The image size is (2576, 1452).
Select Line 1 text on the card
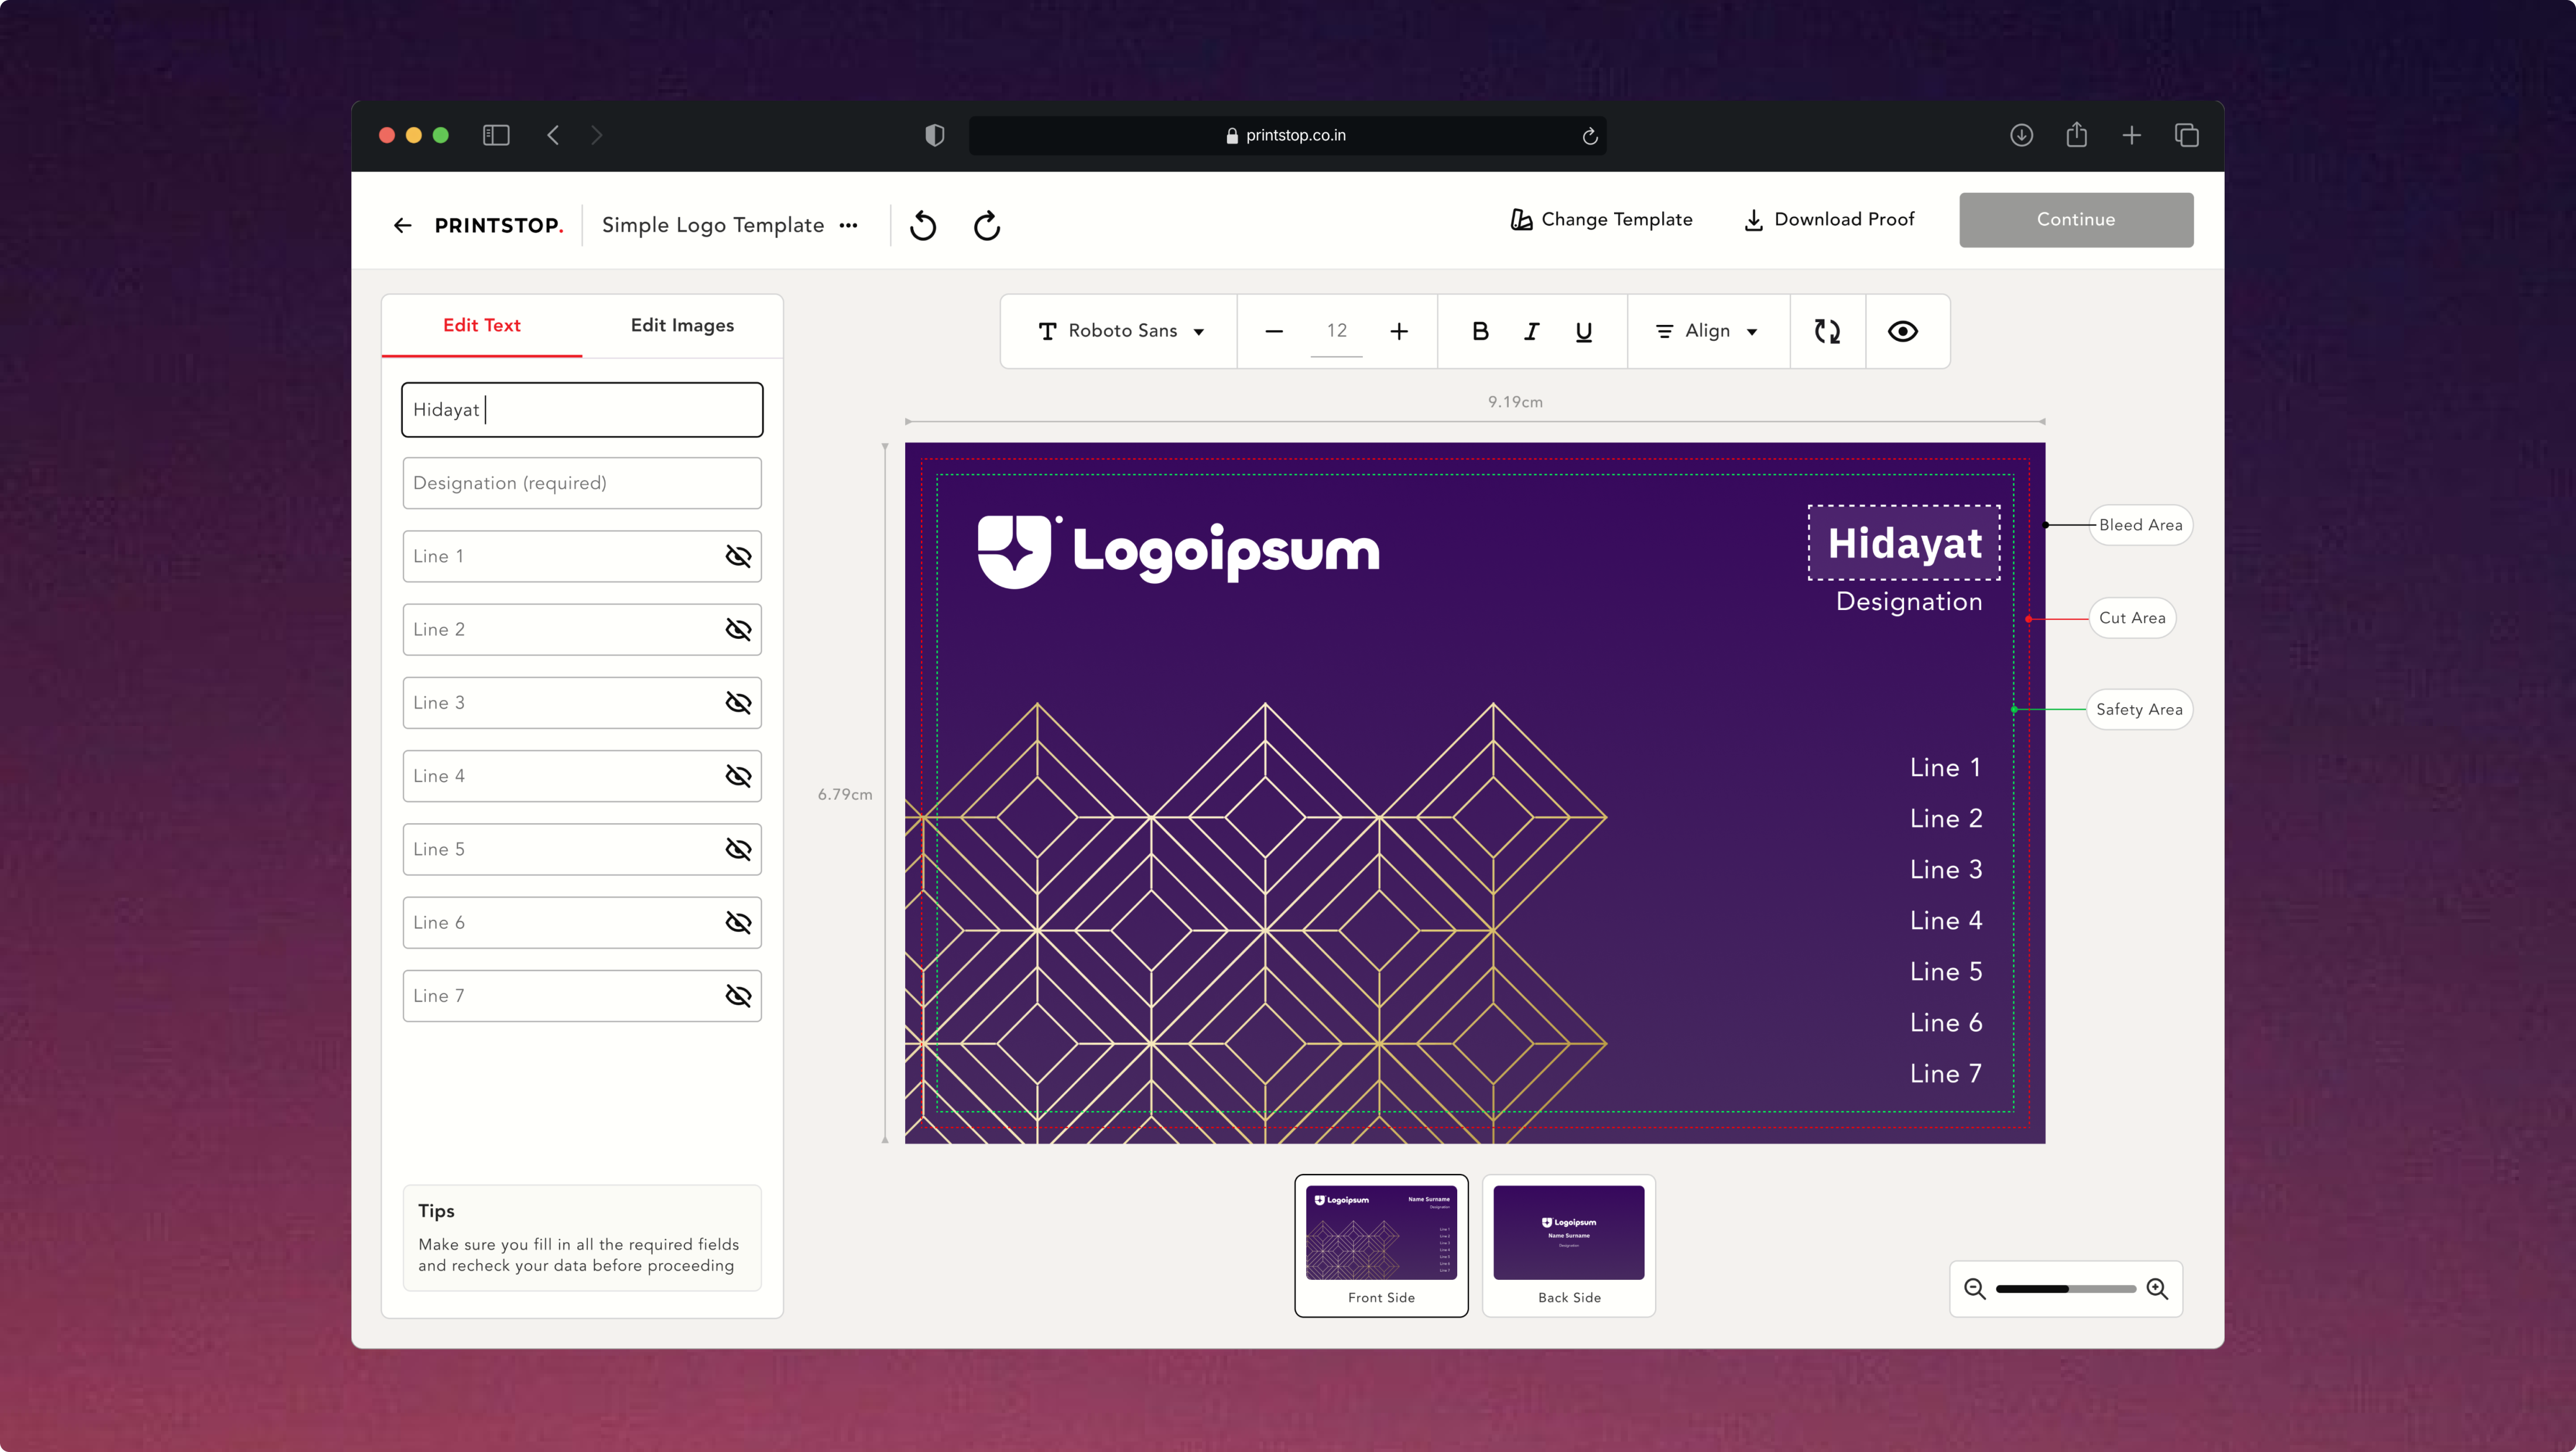pos(1946,767)
